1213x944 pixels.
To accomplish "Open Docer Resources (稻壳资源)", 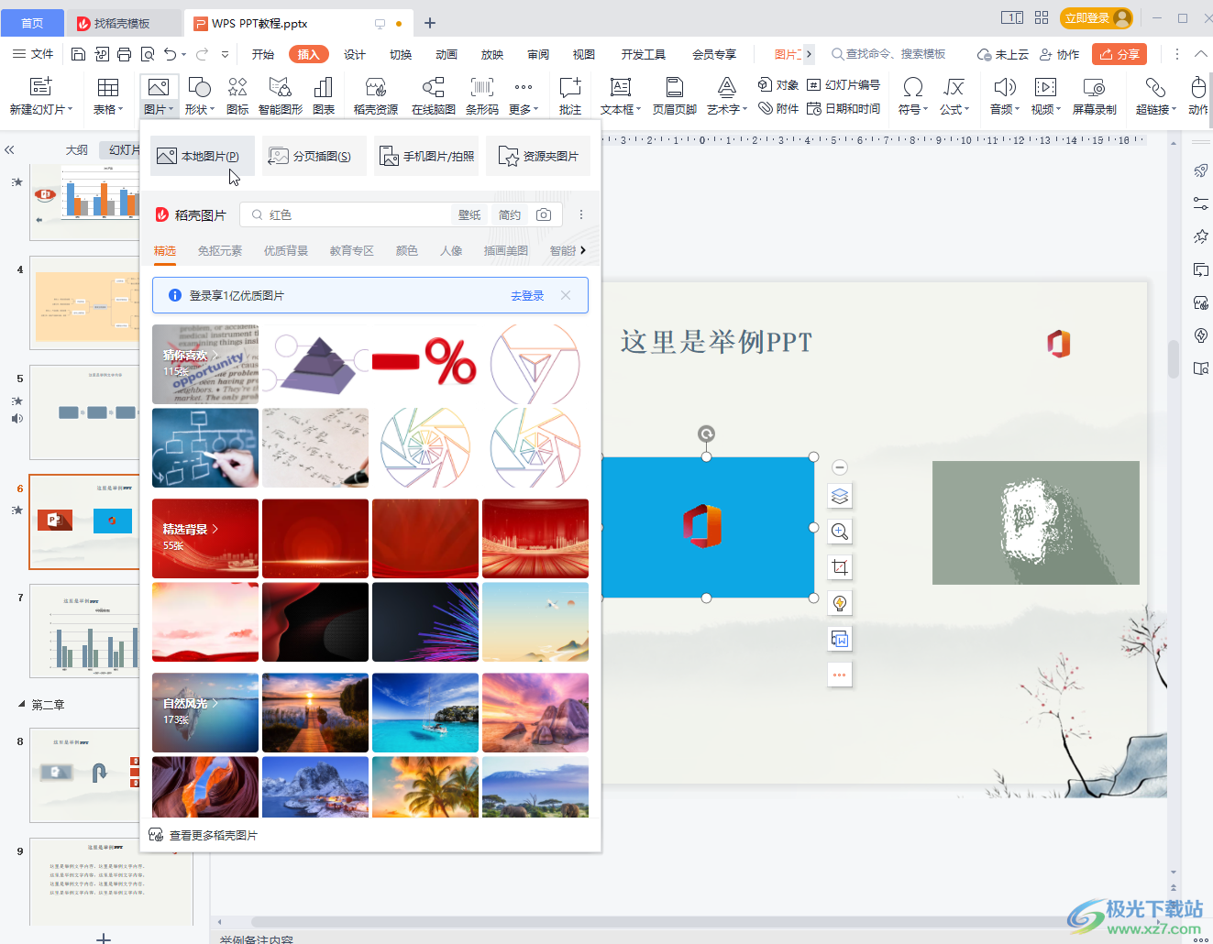I will point(376,95).
